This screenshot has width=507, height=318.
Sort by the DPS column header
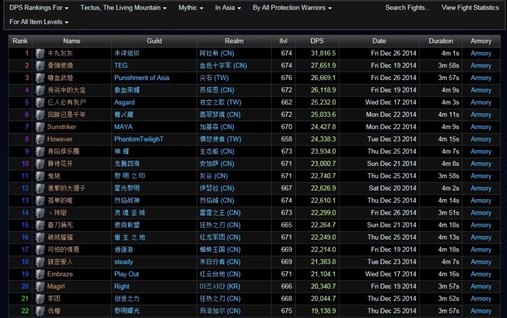pyautogui.click(x=317, y=41)
